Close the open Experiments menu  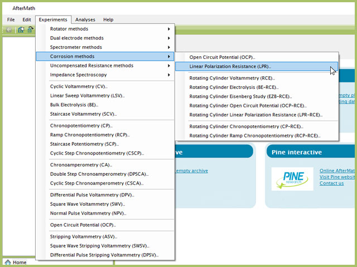click(x=53, y=19)
